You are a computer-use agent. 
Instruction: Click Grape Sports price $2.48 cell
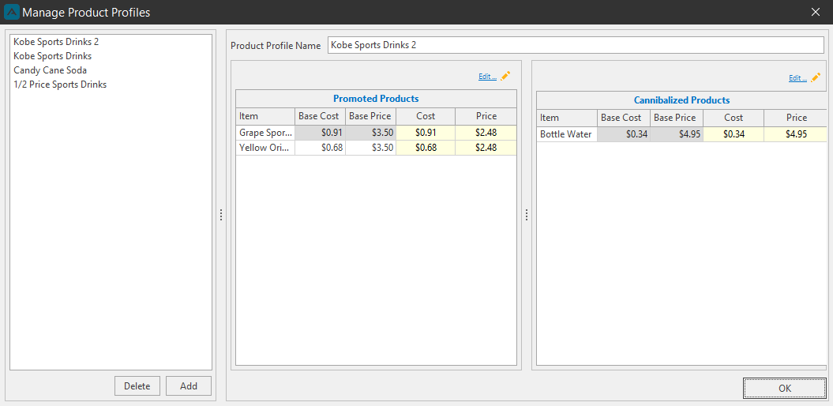(486, 133)
